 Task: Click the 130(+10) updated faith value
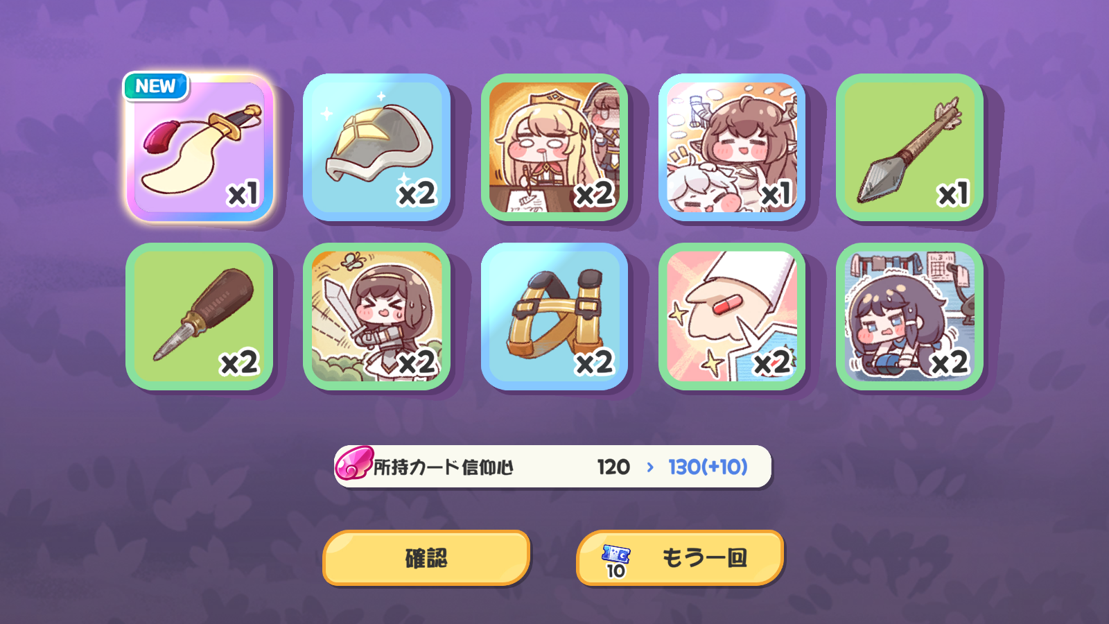[x=708, y=467]
